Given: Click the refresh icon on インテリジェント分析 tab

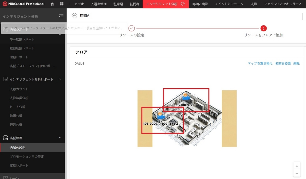Looking at the screenshot, I should (x=183, y=4).
